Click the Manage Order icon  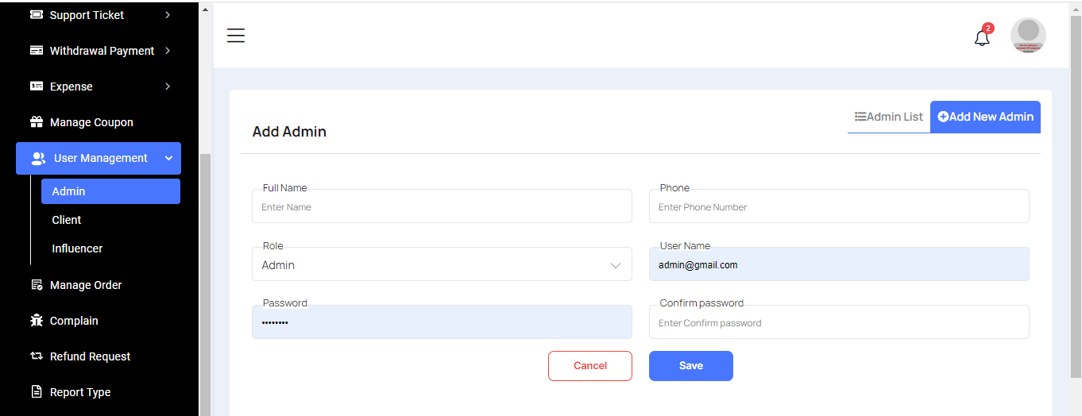37,285
